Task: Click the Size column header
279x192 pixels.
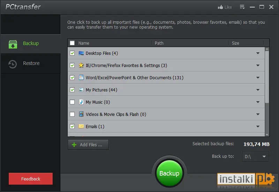Action: click(235, 43)
